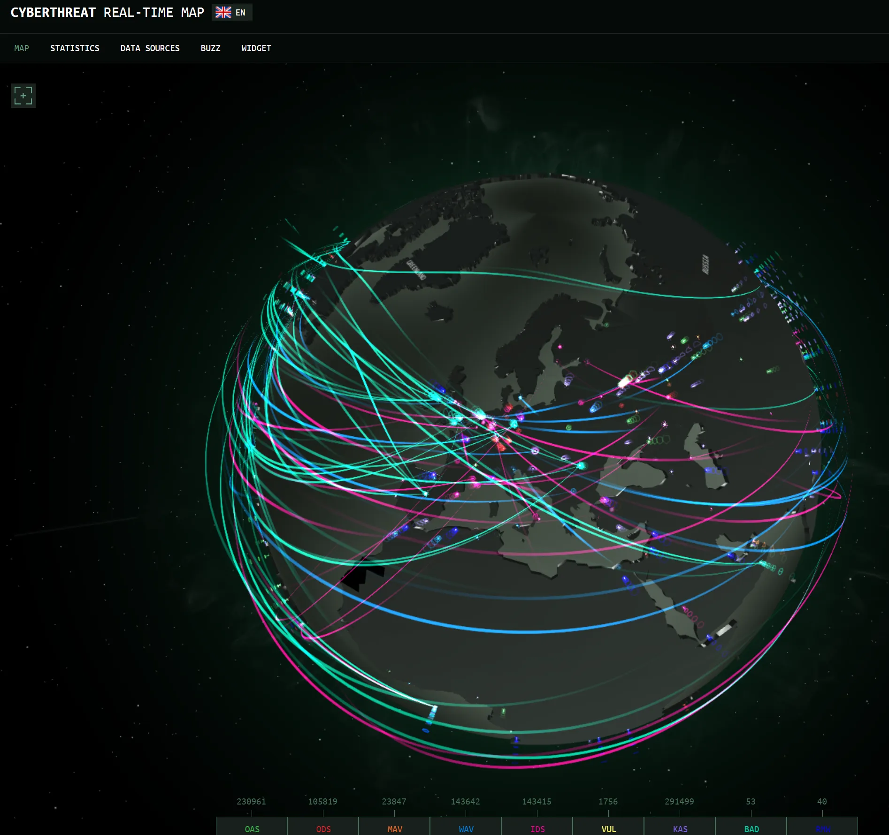Select the MAP menu item

pyautogui.click(x=22, y=48)
